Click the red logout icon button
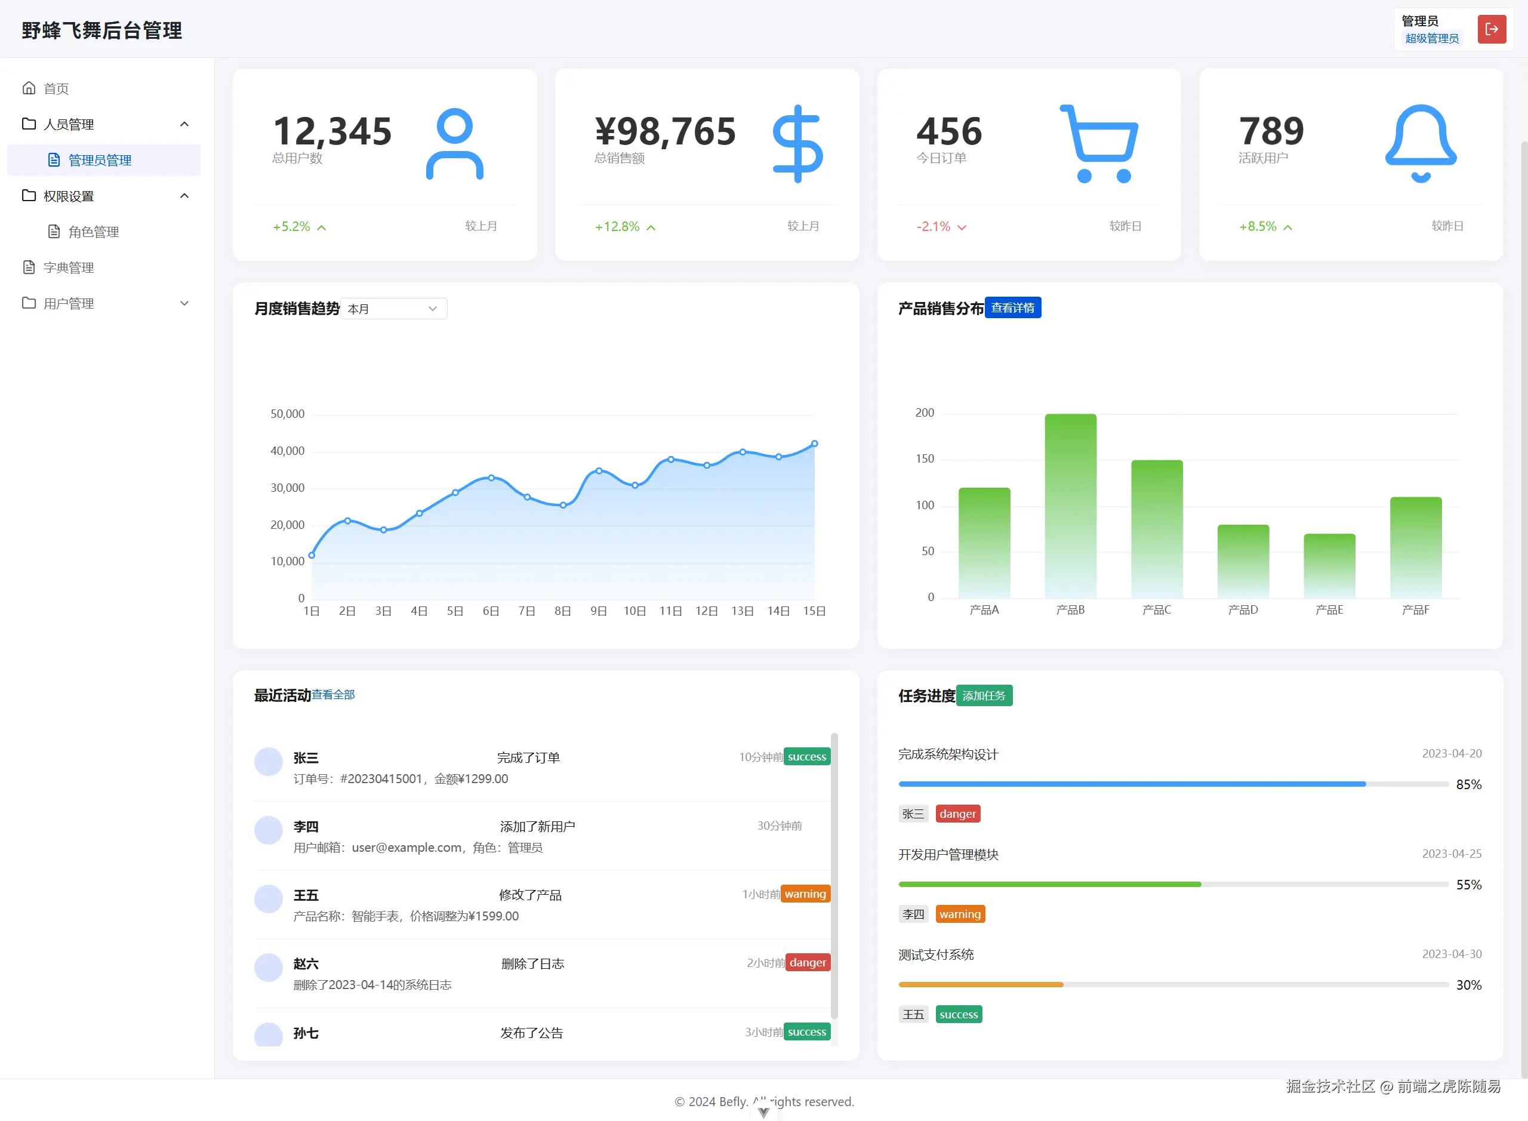Image resolution: width=1528 pixels, height=1121 pixels. (1492, 29)
